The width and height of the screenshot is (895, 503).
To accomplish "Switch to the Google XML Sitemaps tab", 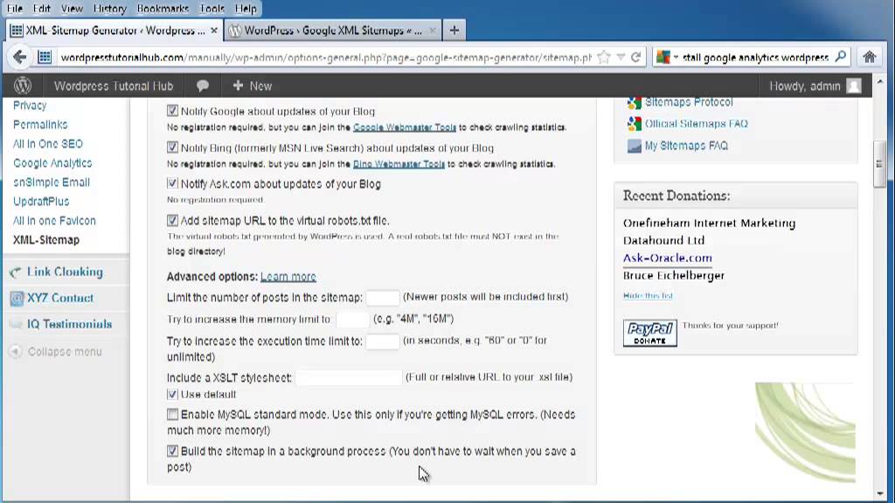I will pos(333,31).
